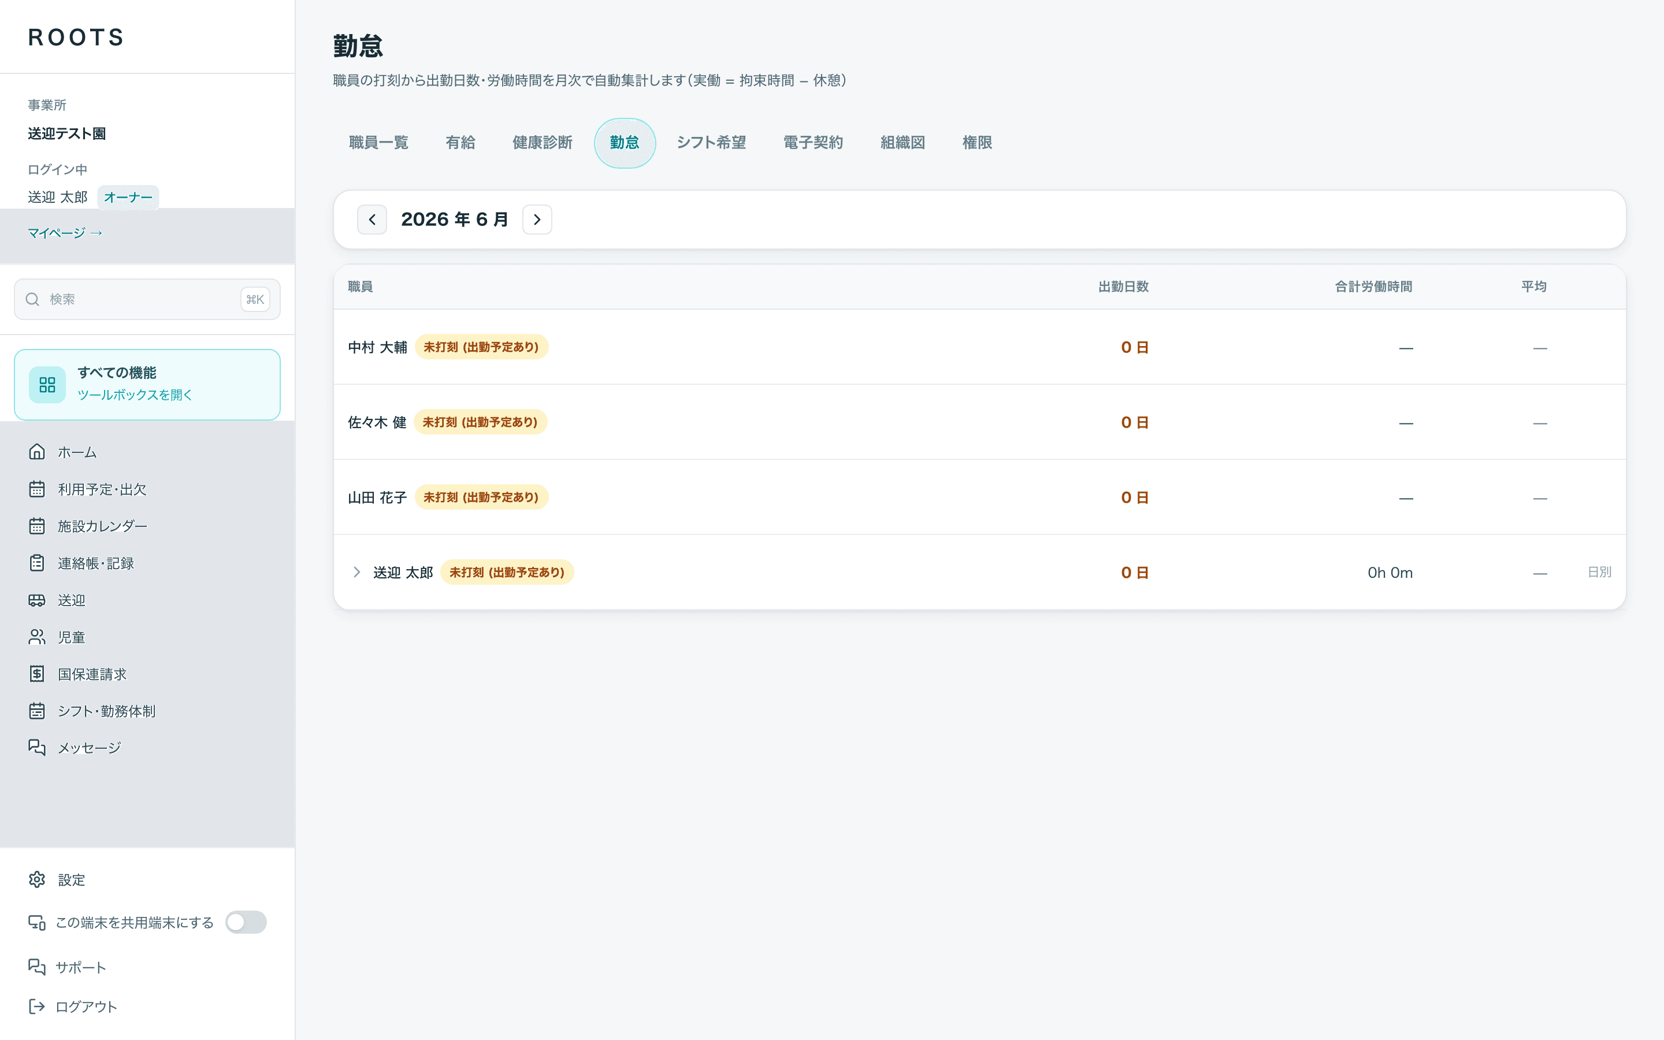This screenshot has height=1040, width=1664.
Task: Toggle the shared terminal switch on
Action: click(246, 922)
